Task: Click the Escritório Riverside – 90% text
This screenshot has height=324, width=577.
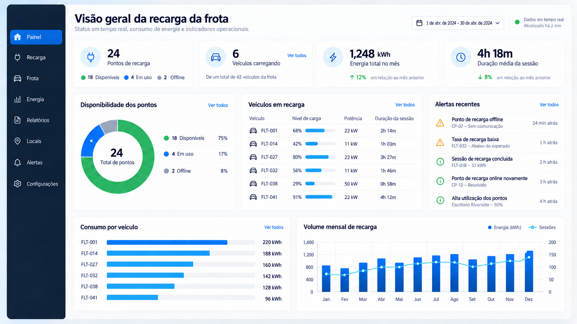Action: tap(477, 205)
